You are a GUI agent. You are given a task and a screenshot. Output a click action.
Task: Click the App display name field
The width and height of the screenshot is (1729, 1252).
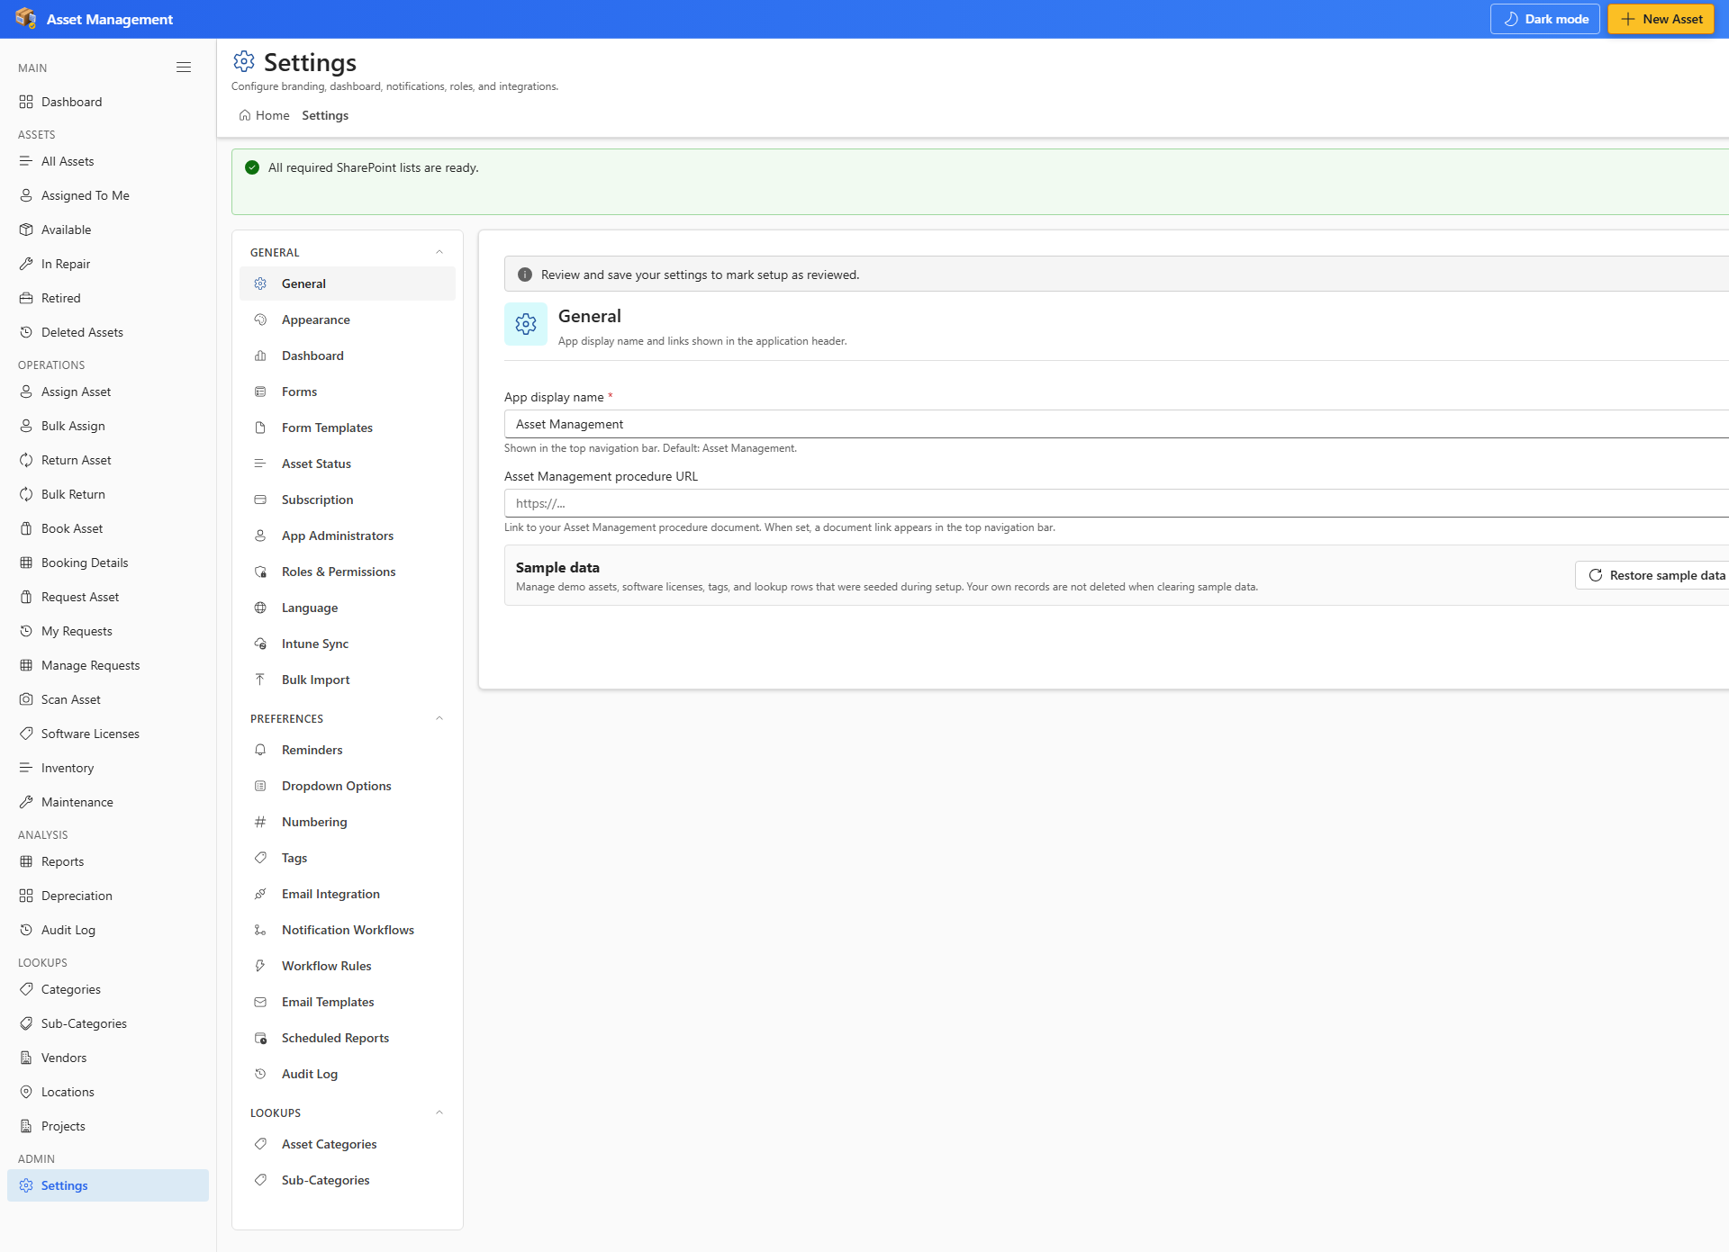[1117, 424]
